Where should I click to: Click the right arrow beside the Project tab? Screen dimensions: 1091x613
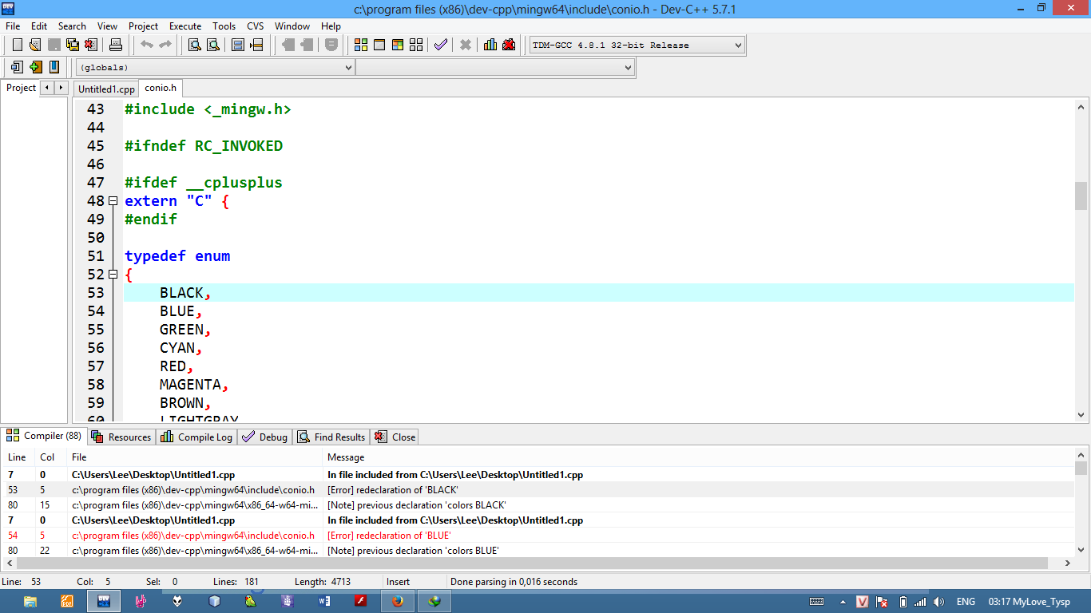coord(61,88)
